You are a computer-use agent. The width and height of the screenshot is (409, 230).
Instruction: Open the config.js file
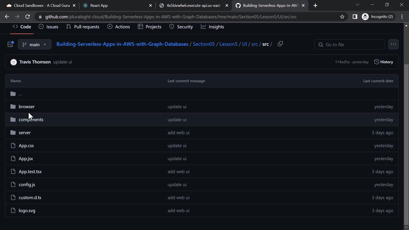tap(27, 185)
